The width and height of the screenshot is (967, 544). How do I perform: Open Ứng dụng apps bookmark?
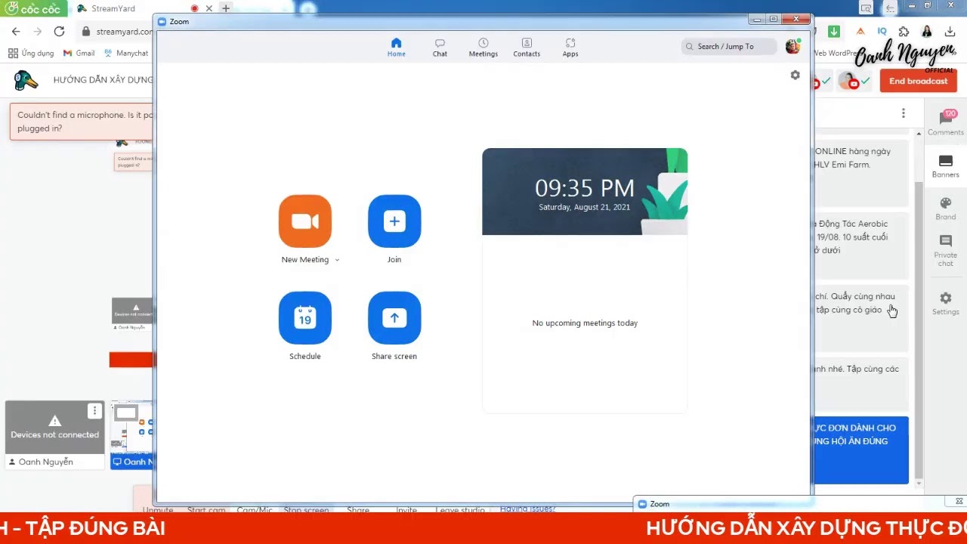[x=31, y=53]
